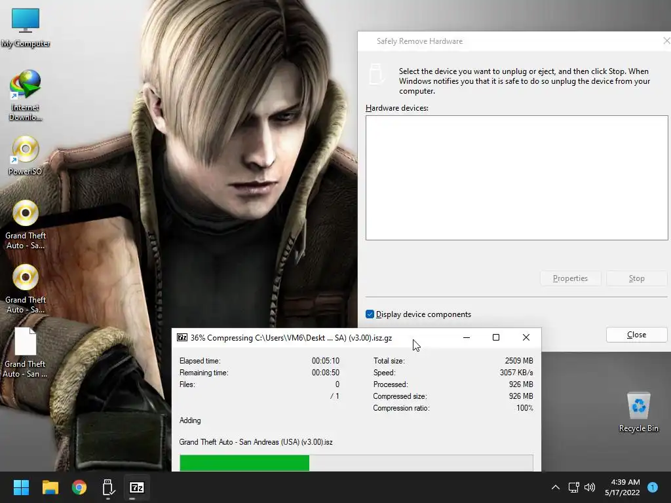Open the Windows Start menu
671x503 pixels.
[x=21, y=487]
